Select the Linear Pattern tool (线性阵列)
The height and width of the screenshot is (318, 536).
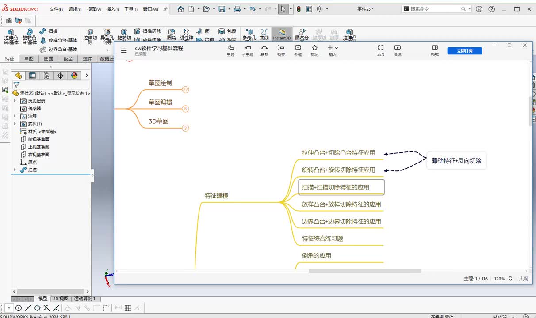pyautogui.click(x=187, y=35)
